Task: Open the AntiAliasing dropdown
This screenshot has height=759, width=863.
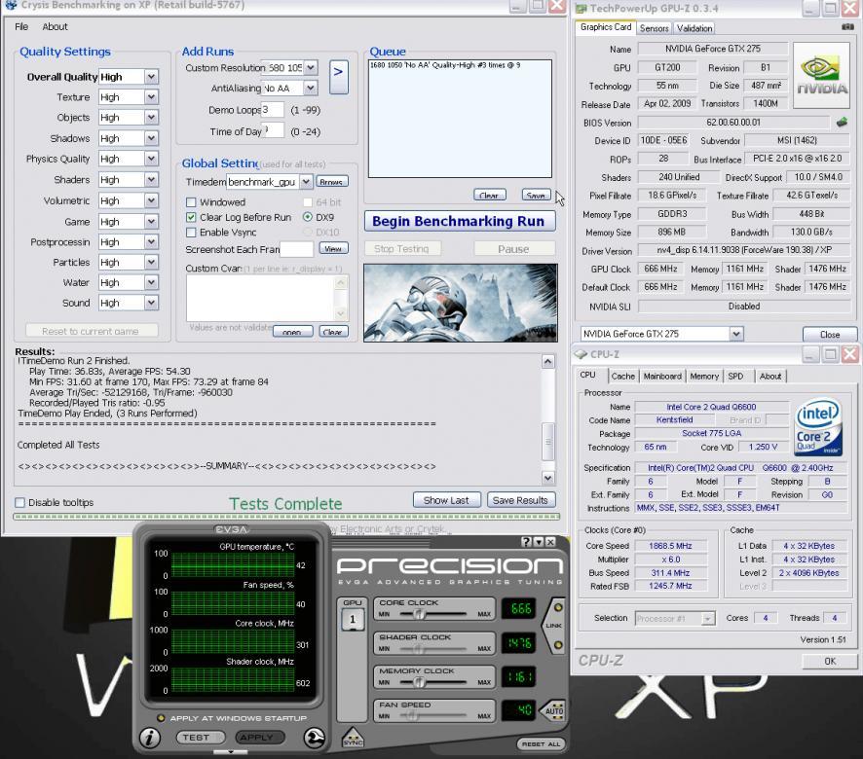Action: [311, 88]
